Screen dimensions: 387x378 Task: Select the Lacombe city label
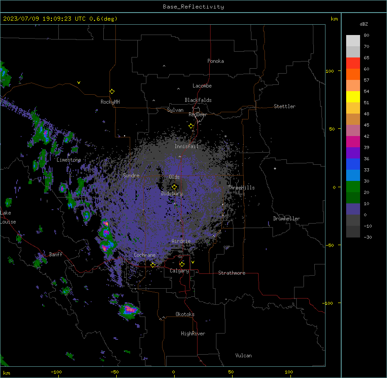(x=202, y=86)
